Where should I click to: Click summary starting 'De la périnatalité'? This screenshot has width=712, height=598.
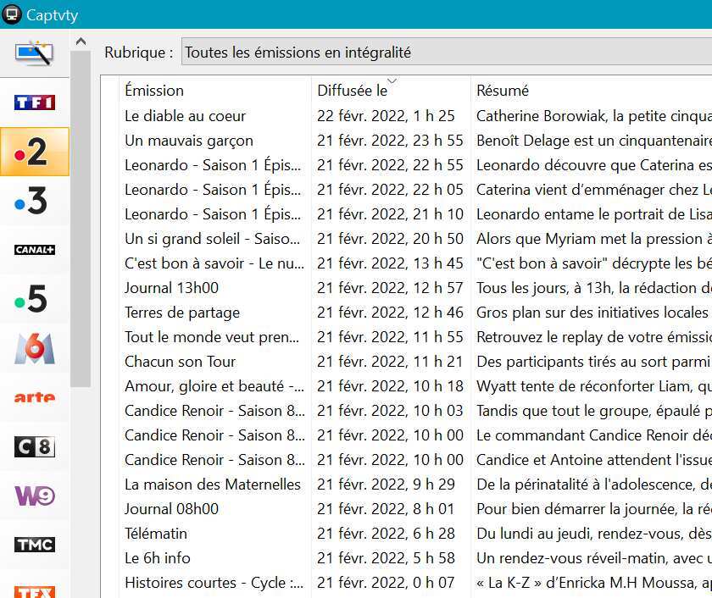(594, 484)
